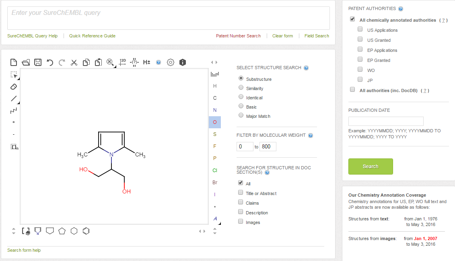Toggle explicit hydrogens with H± icon
The height and width of the screenshot is (261, 455).
click(x=146, y=62)
